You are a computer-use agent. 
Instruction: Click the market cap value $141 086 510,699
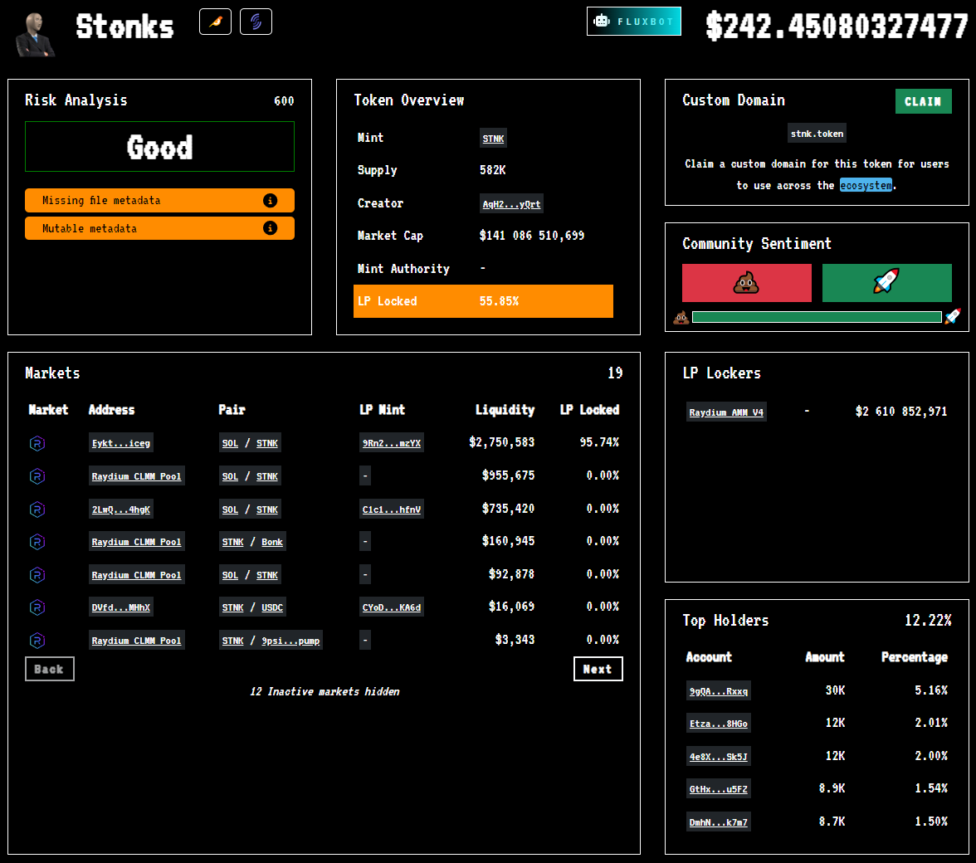531,235
